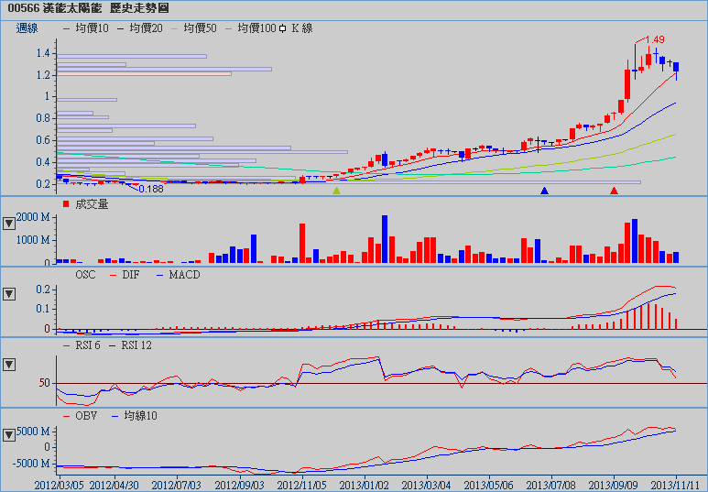Viewport: 708px width, 492px height.
Task: Click the K 線 candlestick legend icon
Action: [x=283, y=29]
